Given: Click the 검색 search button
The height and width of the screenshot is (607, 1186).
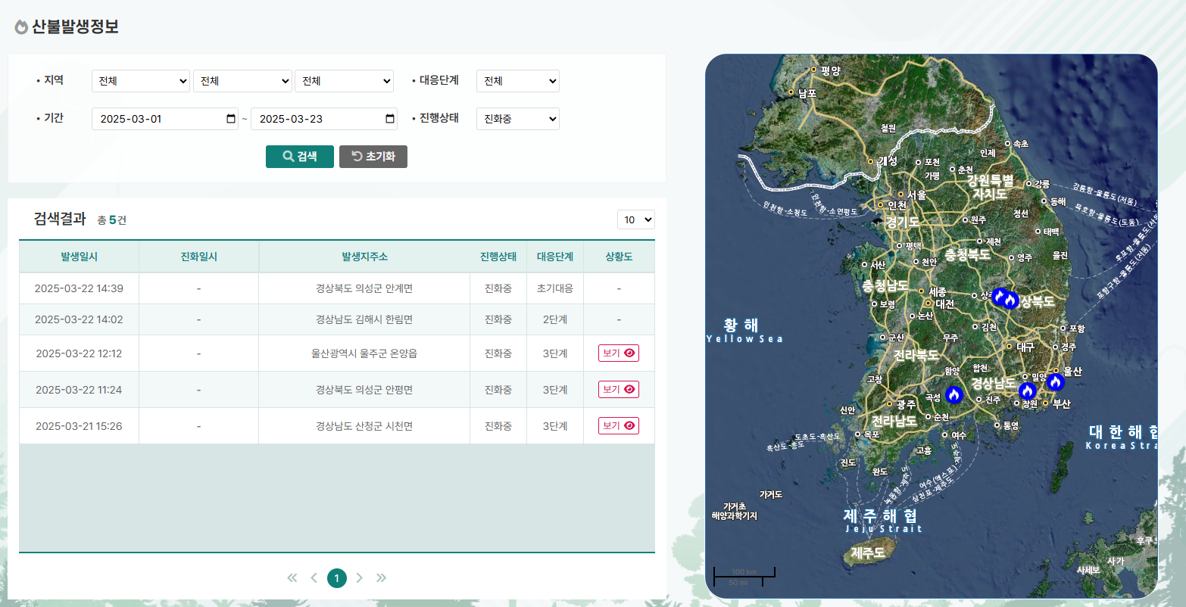Looking at the screenshot, I should (300, 157).
